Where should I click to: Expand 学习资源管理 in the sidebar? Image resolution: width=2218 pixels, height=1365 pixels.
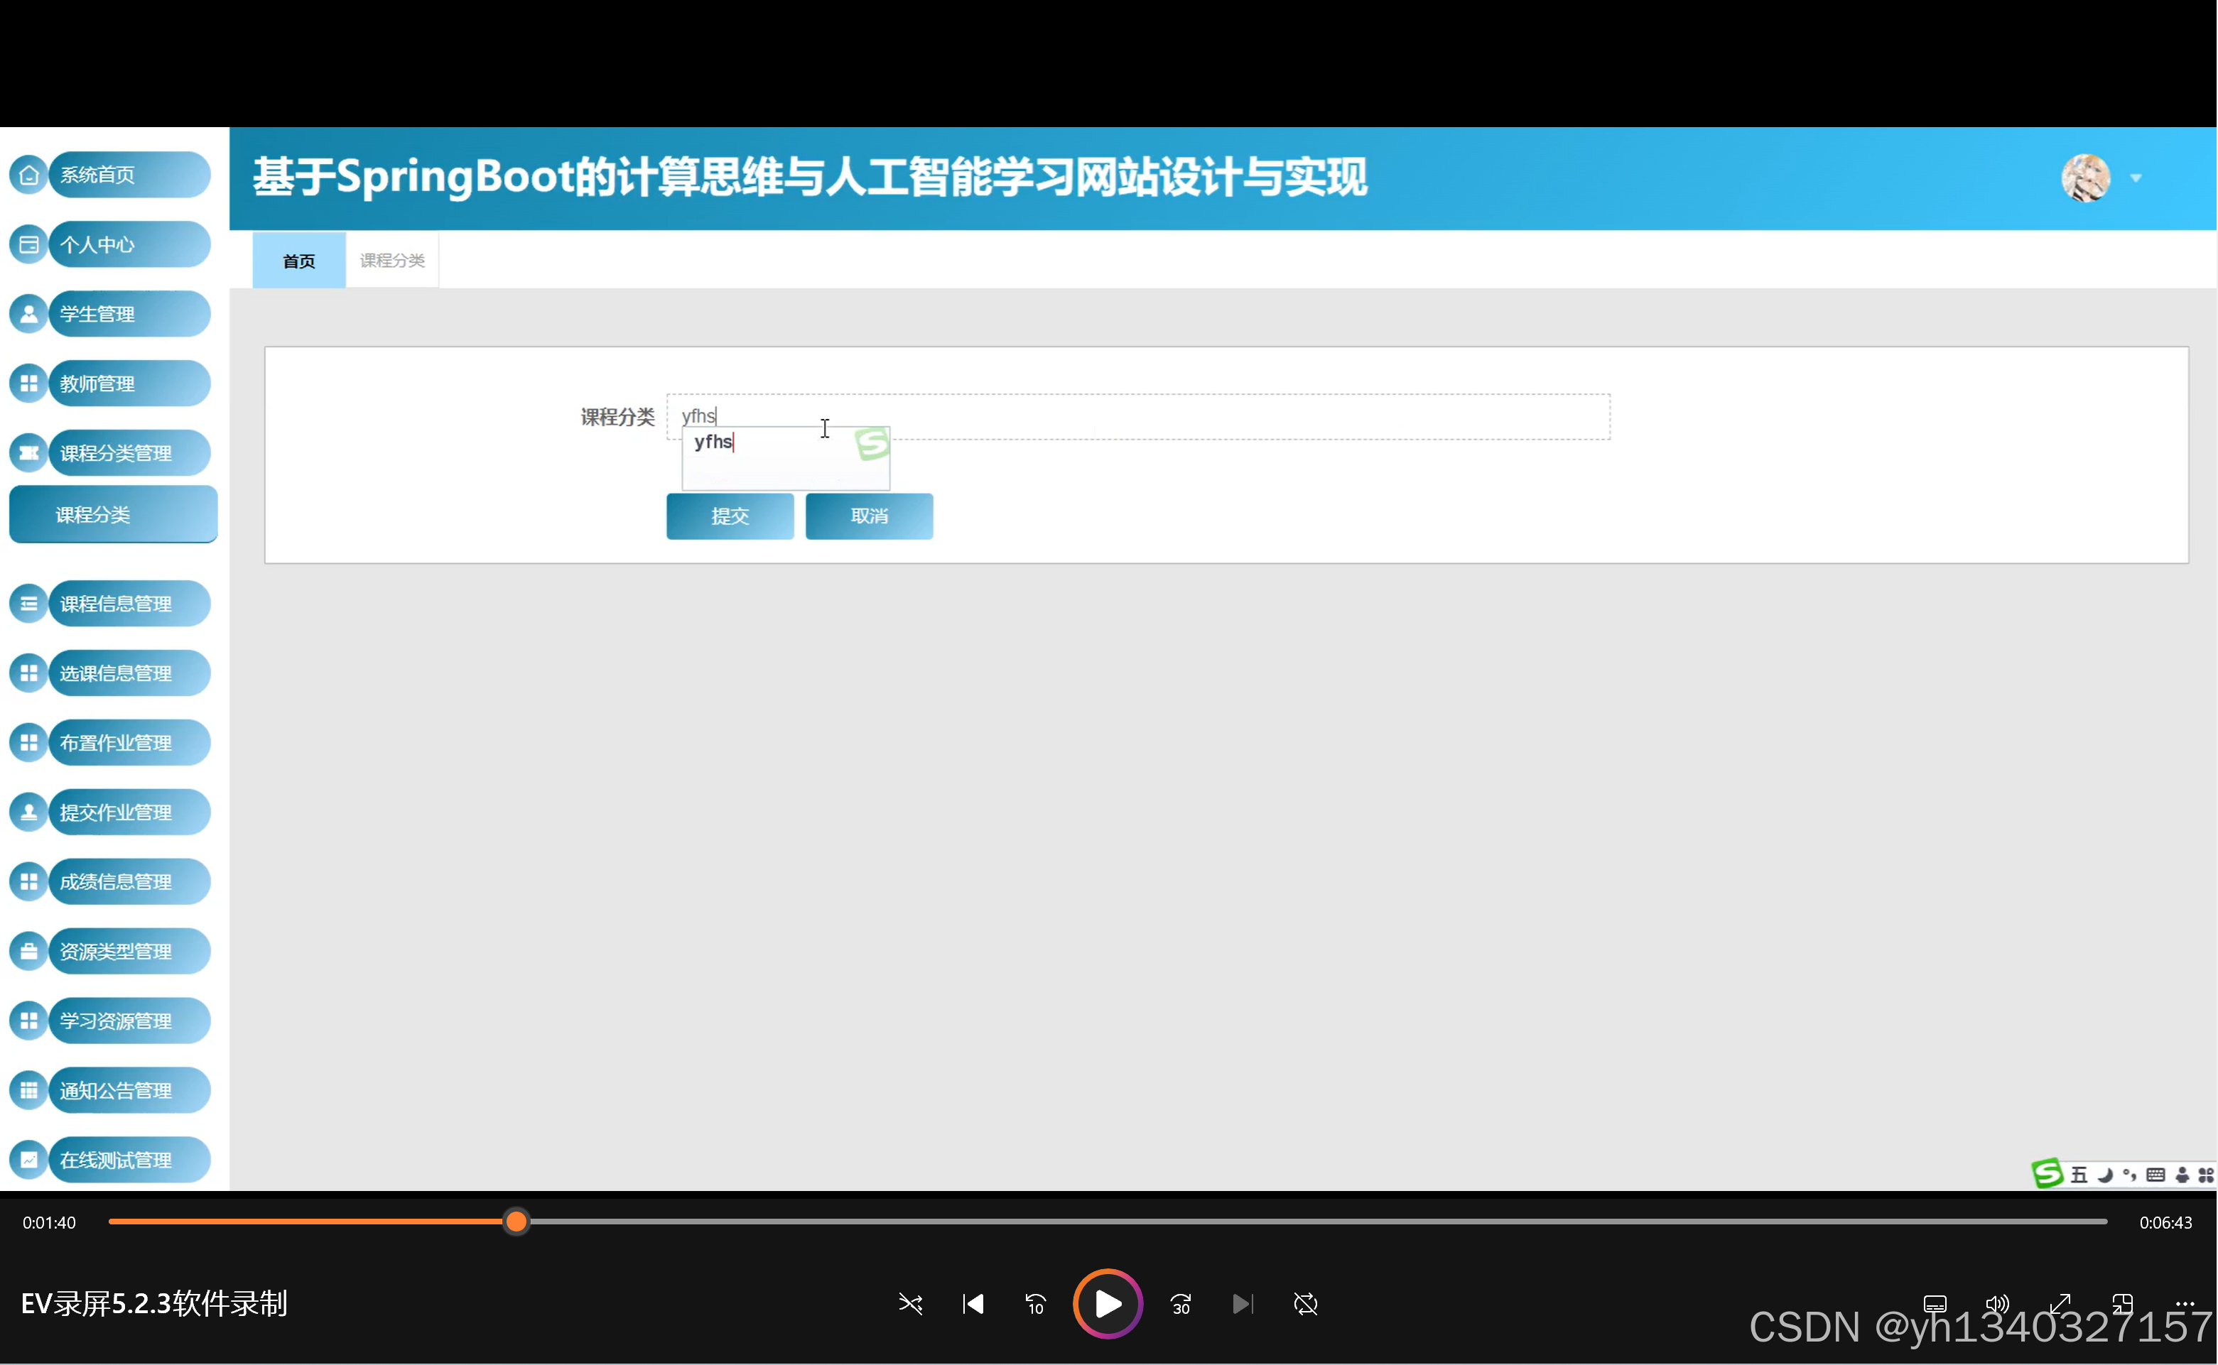pos(129,1021)
